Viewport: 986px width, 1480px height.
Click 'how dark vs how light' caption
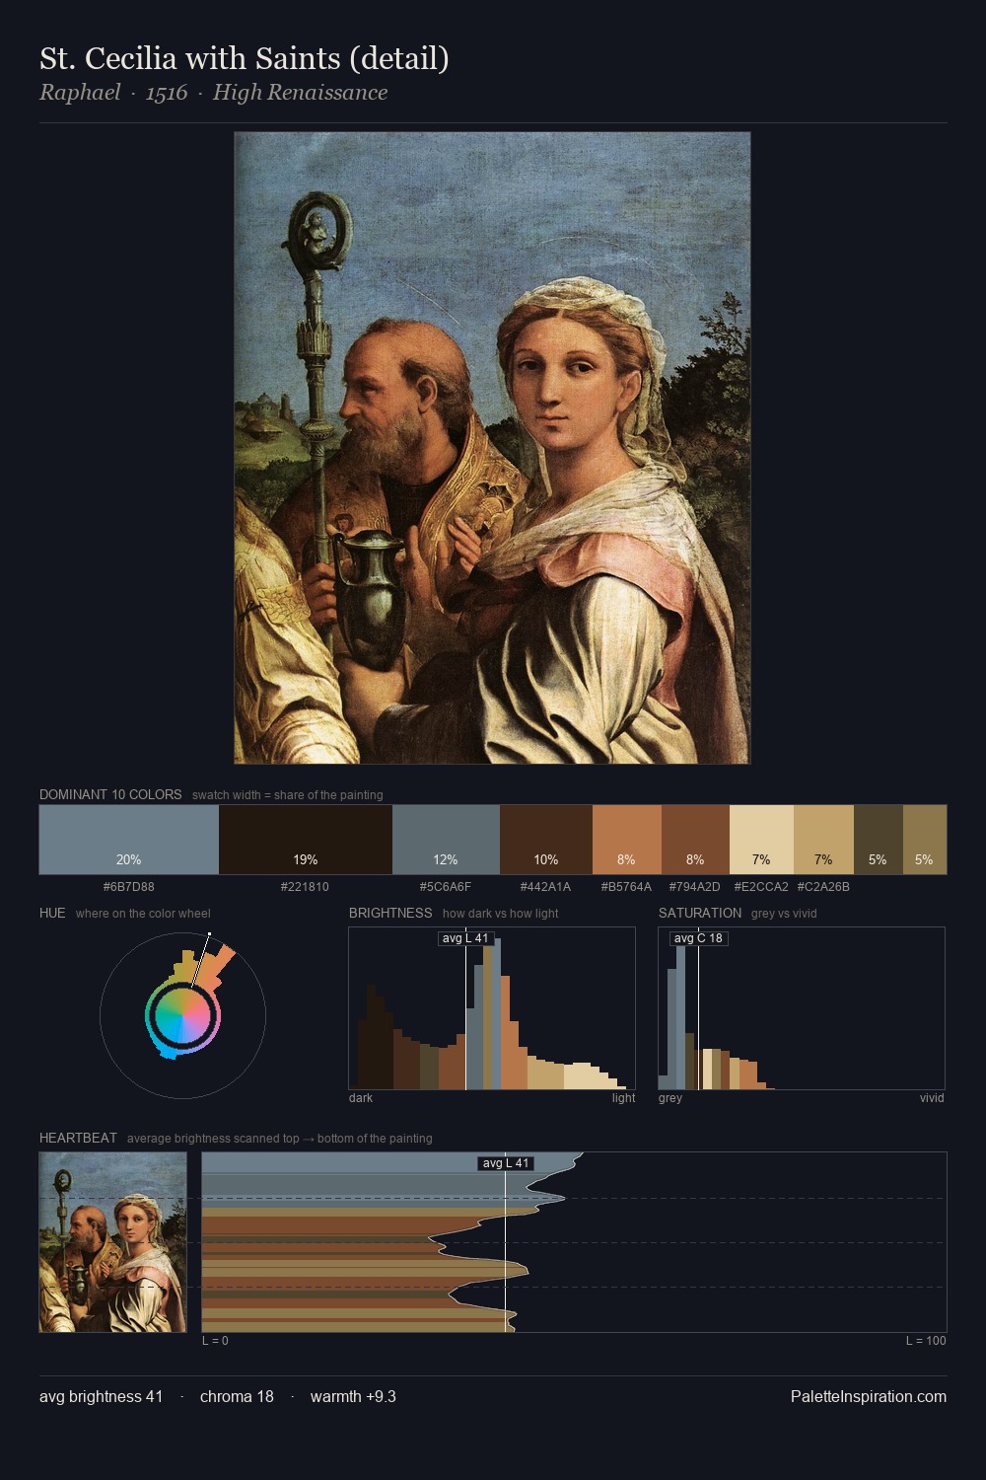click(x=500, y=913)
